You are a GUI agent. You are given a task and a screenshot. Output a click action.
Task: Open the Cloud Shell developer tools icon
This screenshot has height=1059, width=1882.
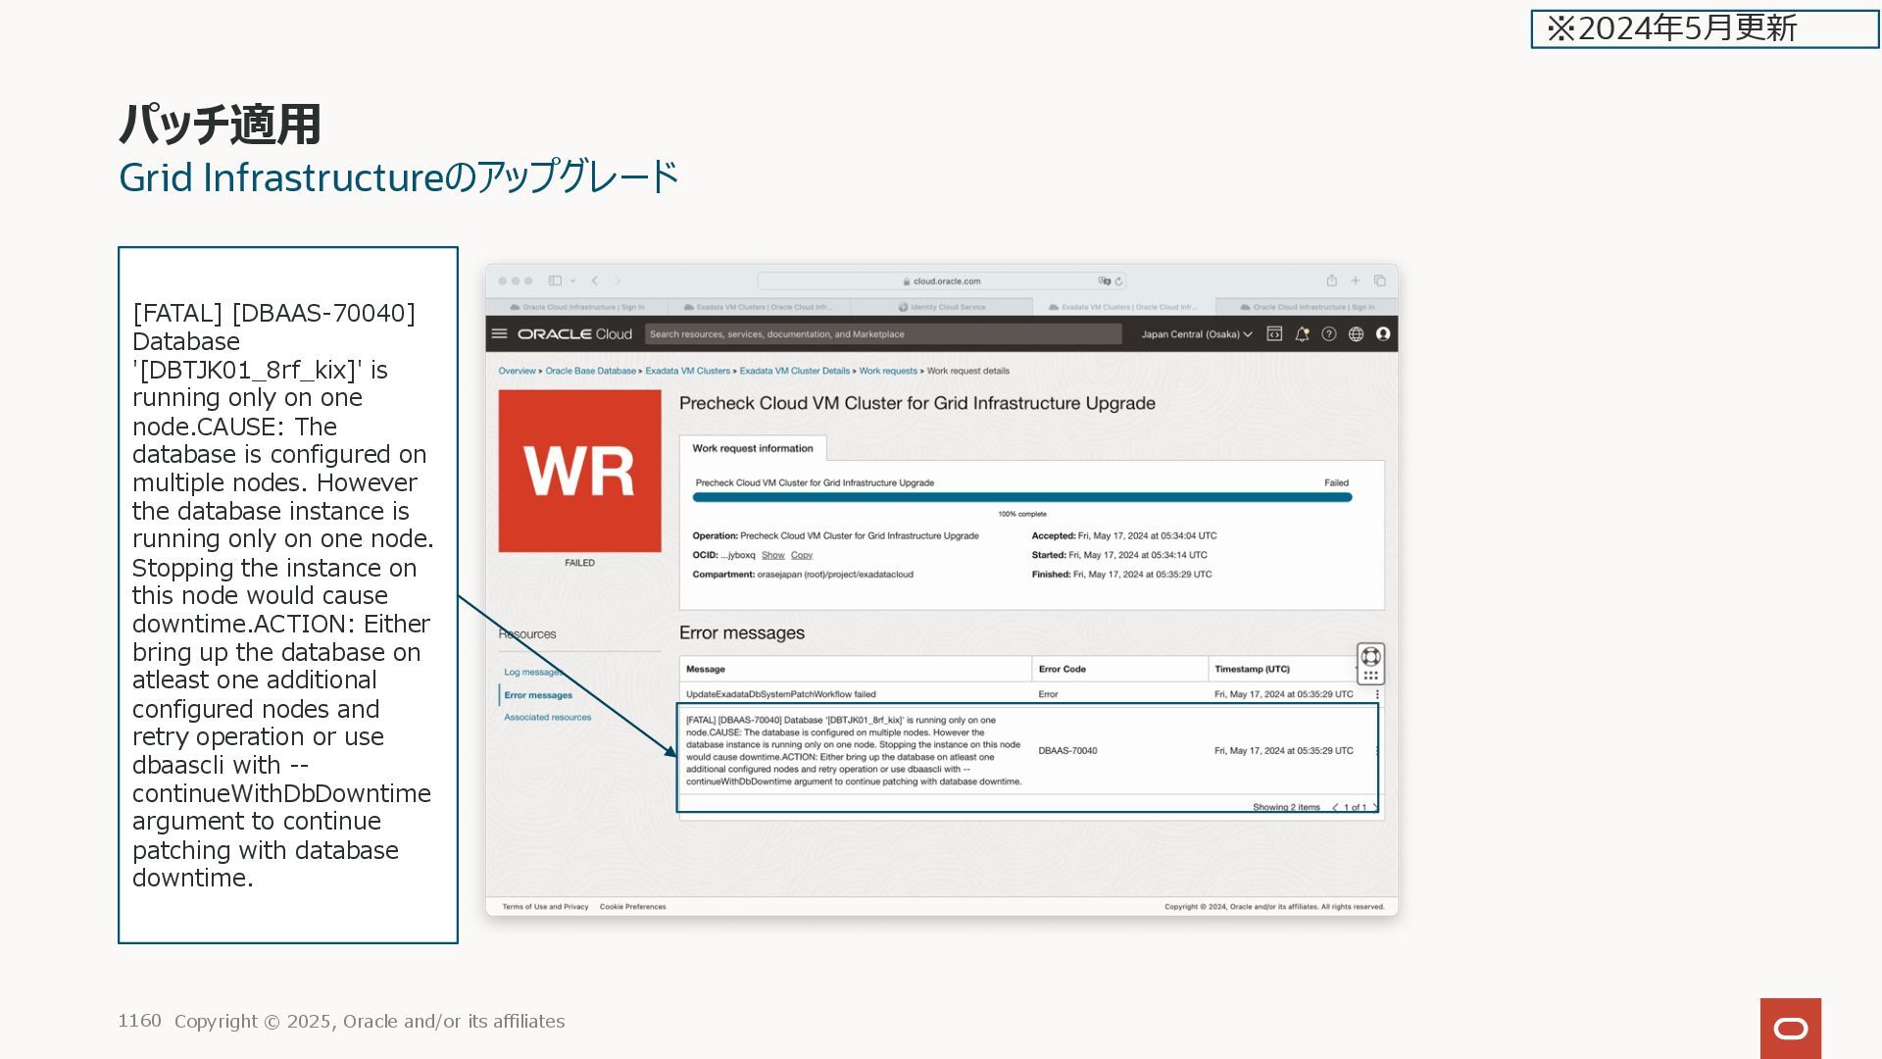[x=1274, y=333]
